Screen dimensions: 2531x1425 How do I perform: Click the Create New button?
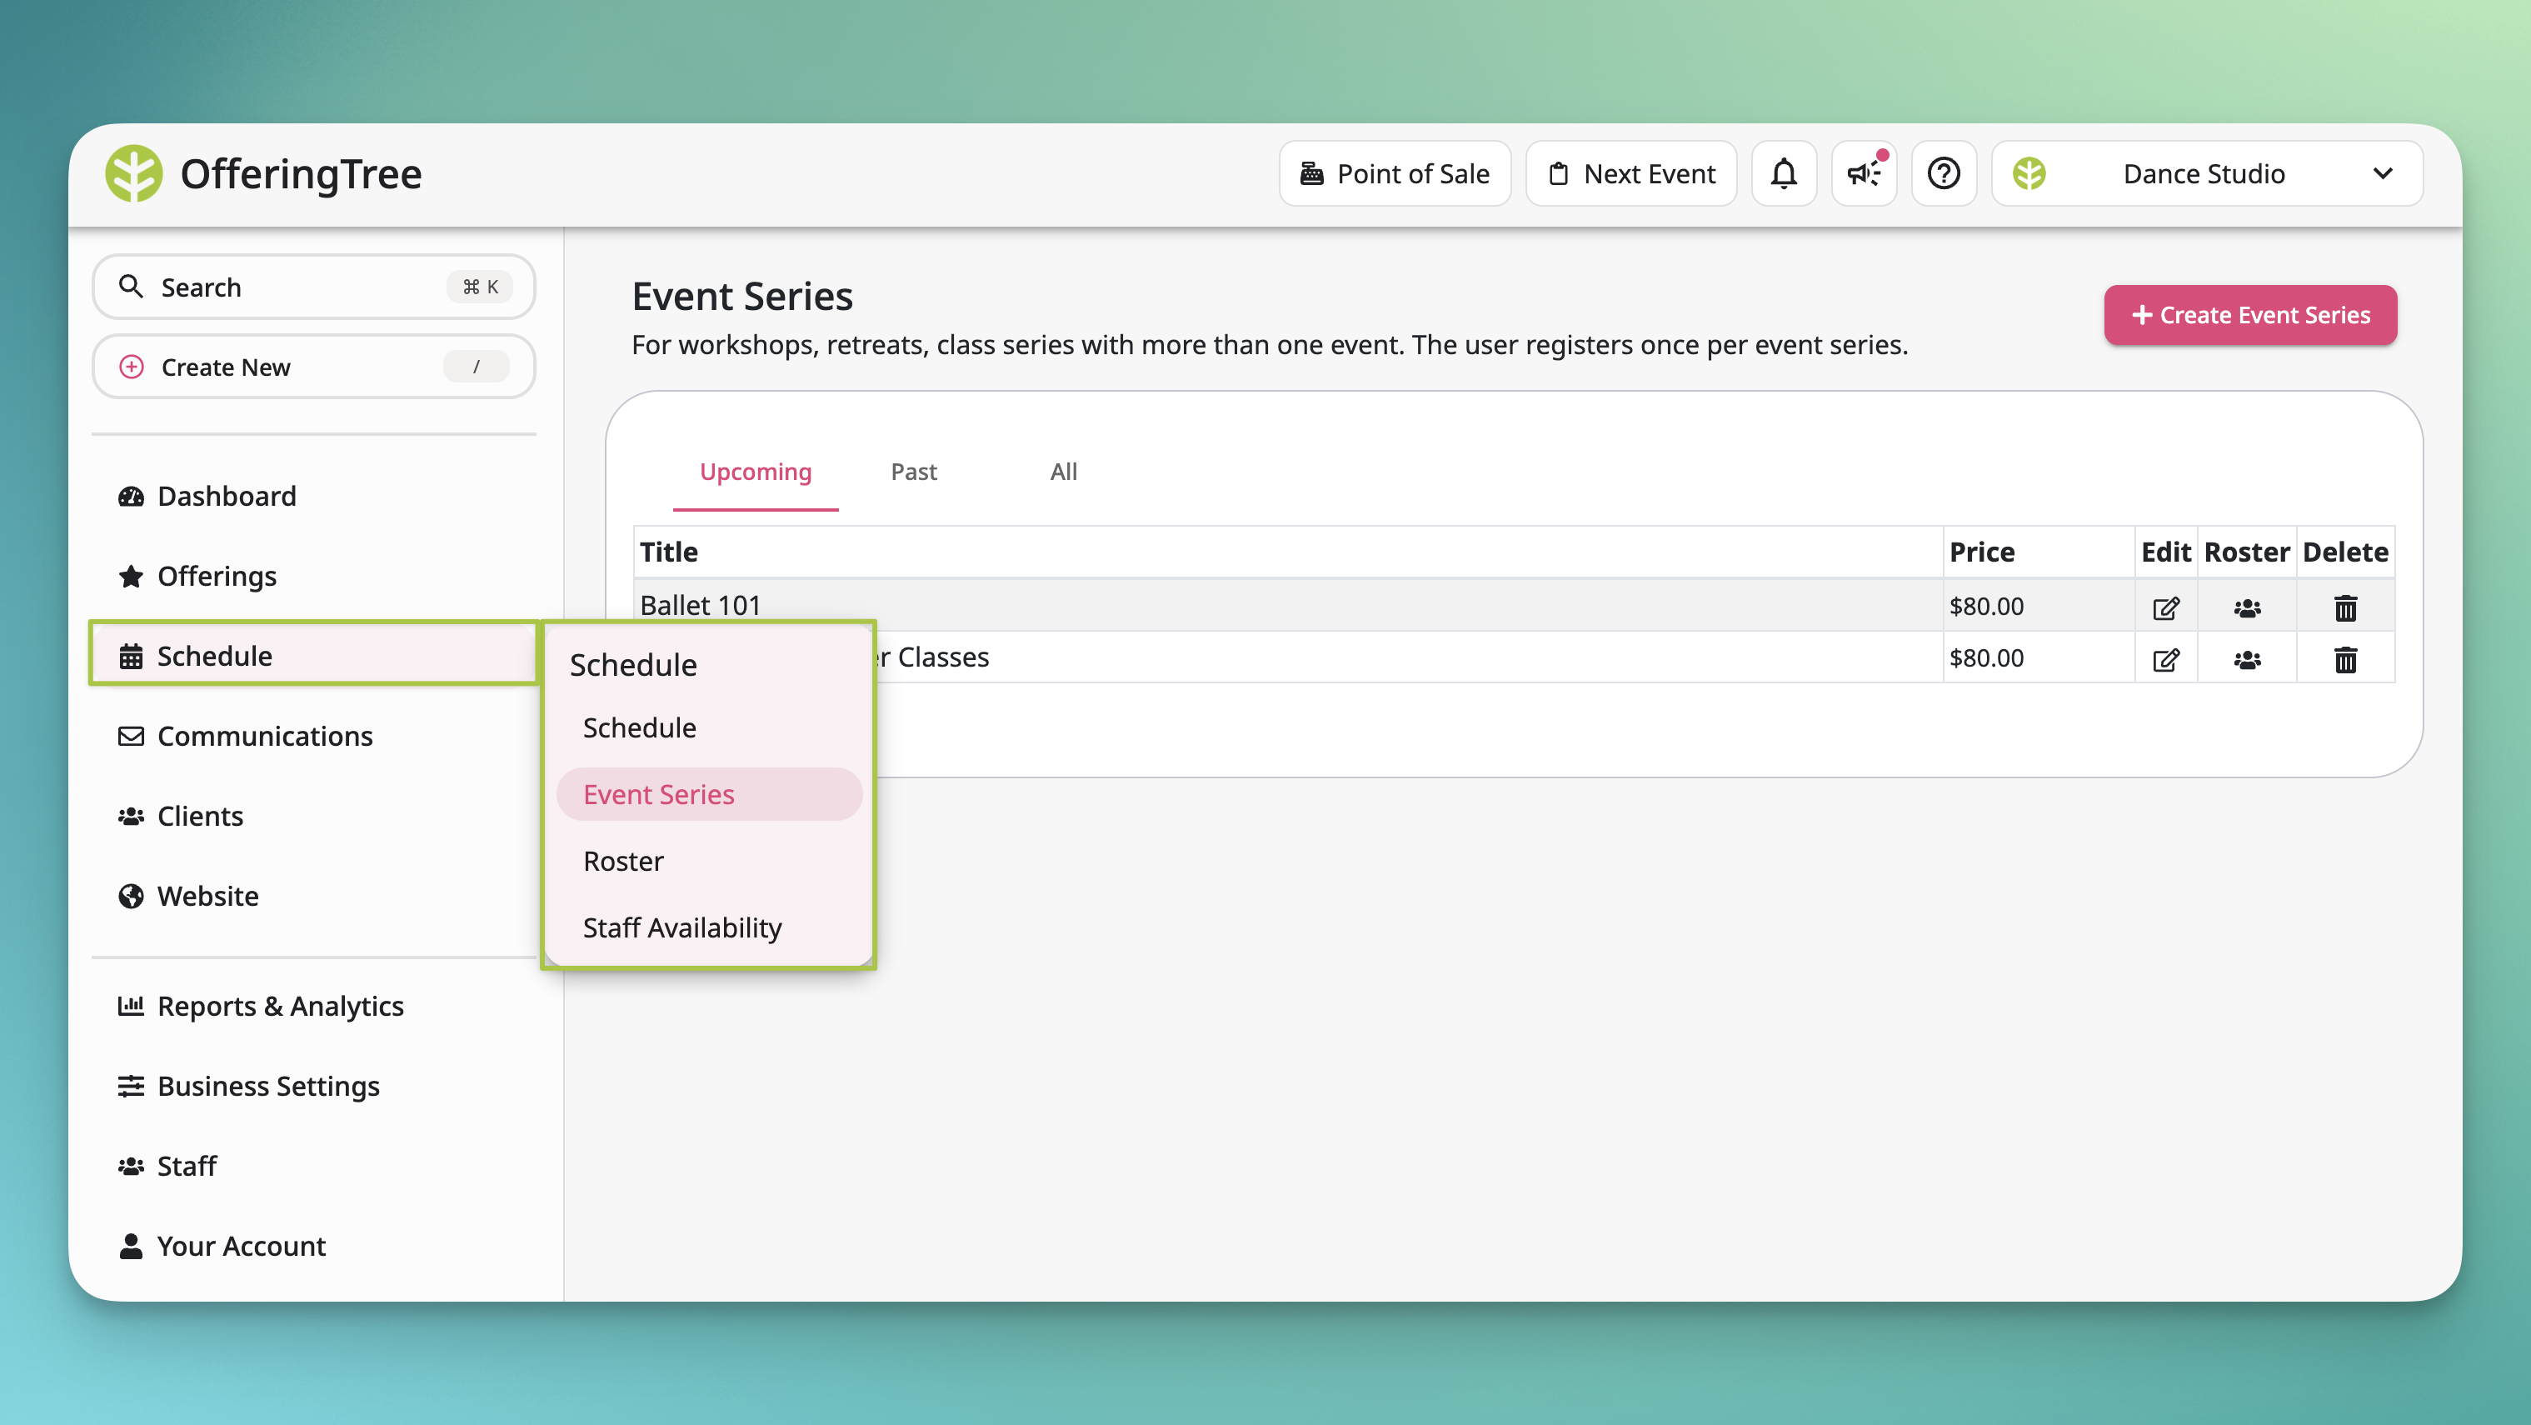click(x=313, y=367)
